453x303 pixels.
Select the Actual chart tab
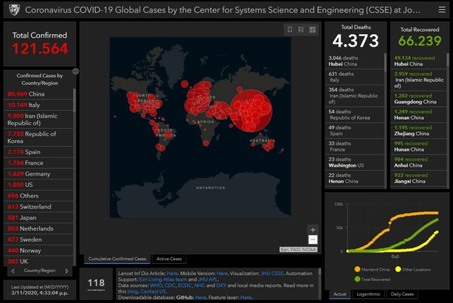click(x=340, y=294)
